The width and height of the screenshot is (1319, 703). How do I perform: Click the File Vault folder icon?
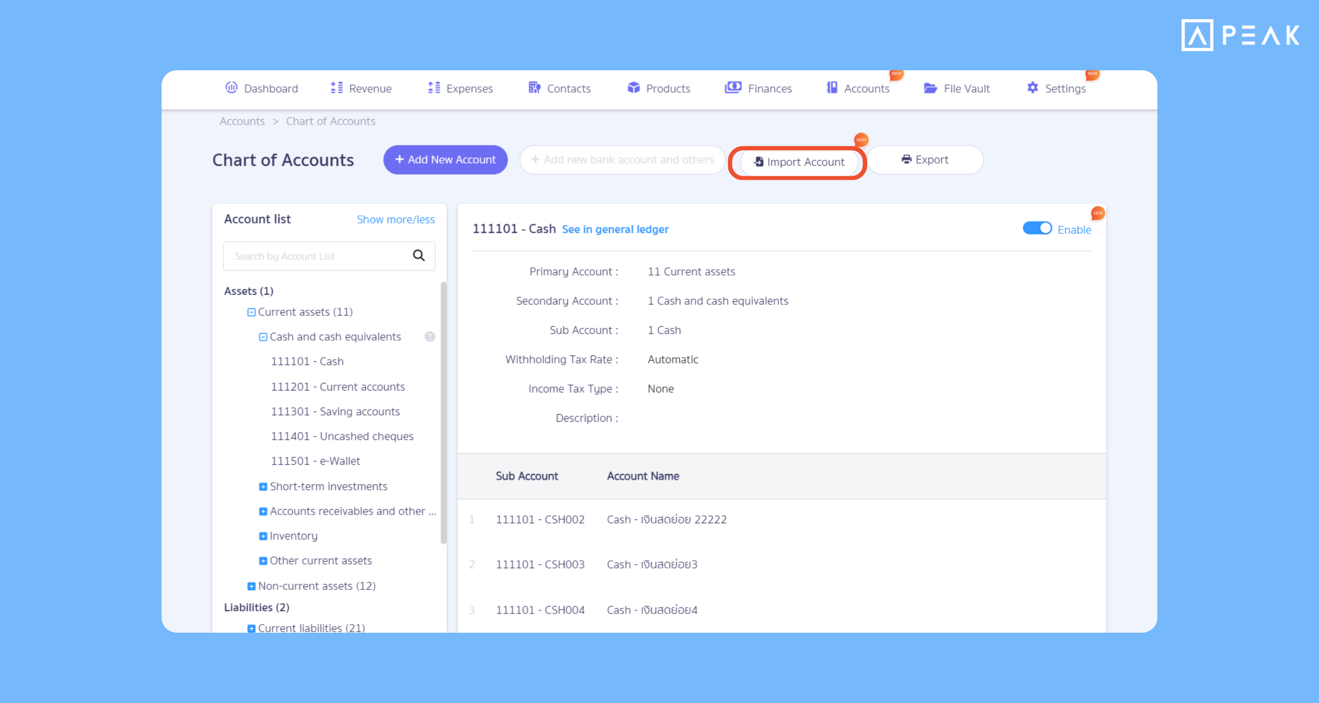coord(930,88)
